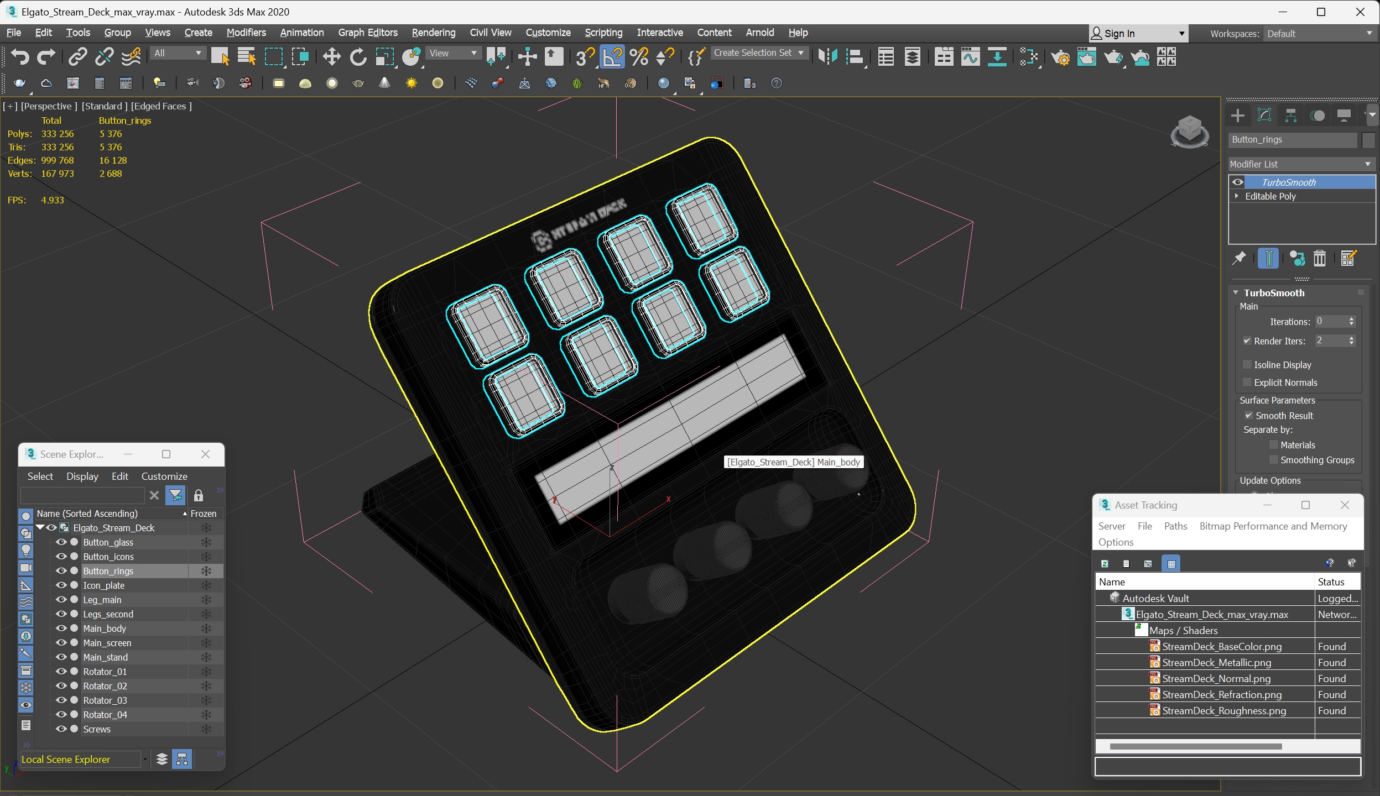Click Make Unique icon in modifier panel
This screenshot has width=1380, height=796.
coord(1297,258)
